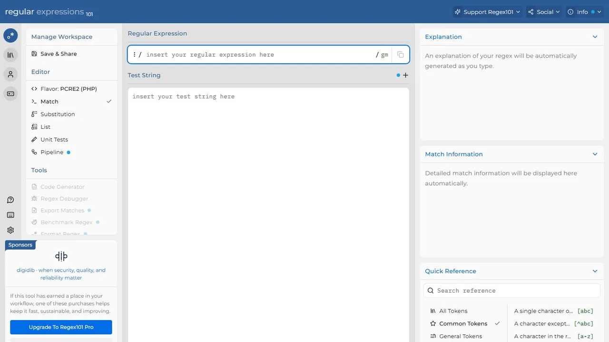Collapse the Match Information panel

click(x=595, y=154)
